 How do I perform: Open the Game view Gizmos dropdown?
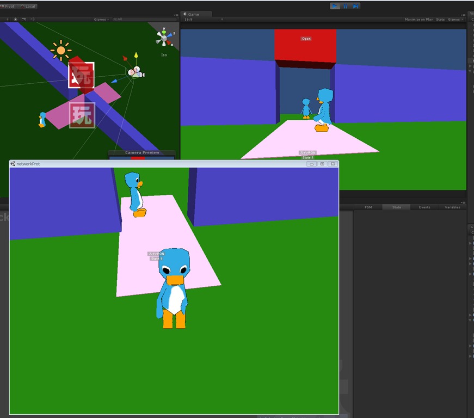click(x=454, y=20)
